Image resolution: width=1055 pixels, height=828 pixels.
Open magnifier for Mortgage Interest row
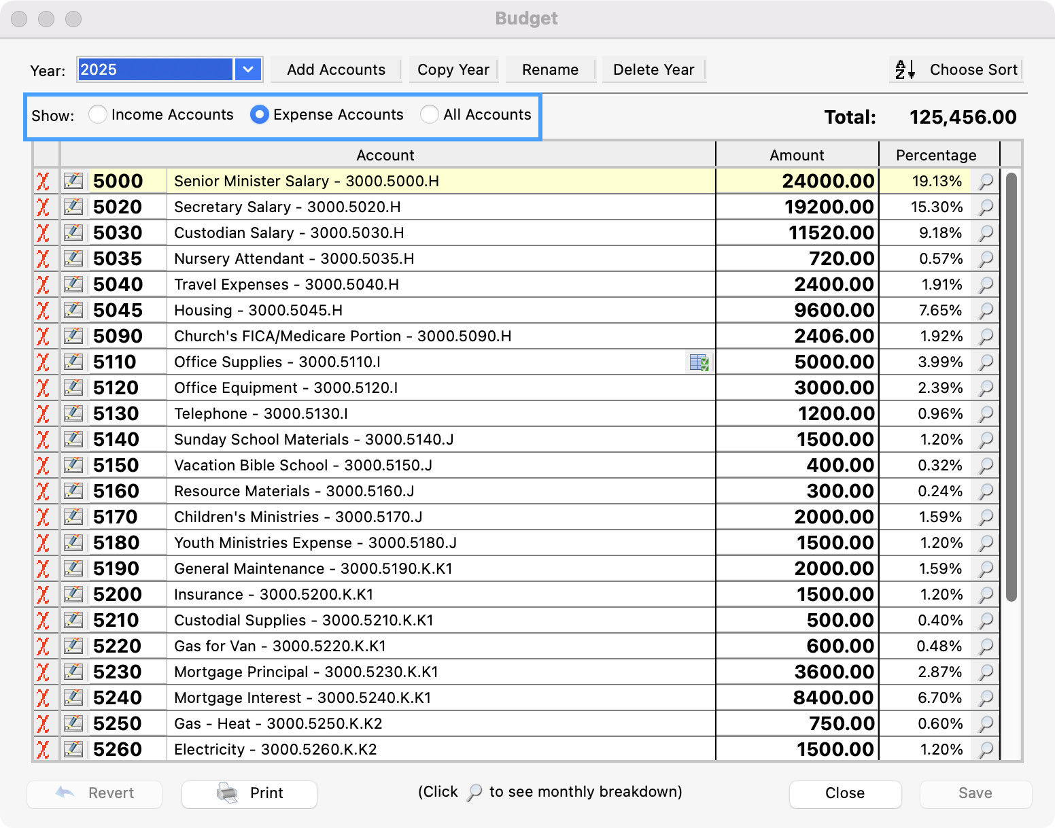[985, 698]
